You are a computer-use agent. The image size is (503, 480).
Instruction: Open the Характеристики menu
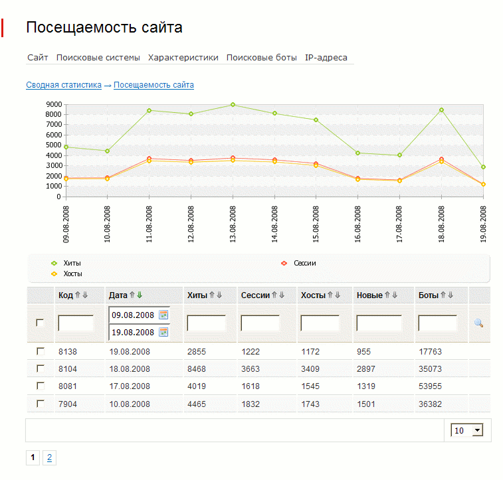183,58
